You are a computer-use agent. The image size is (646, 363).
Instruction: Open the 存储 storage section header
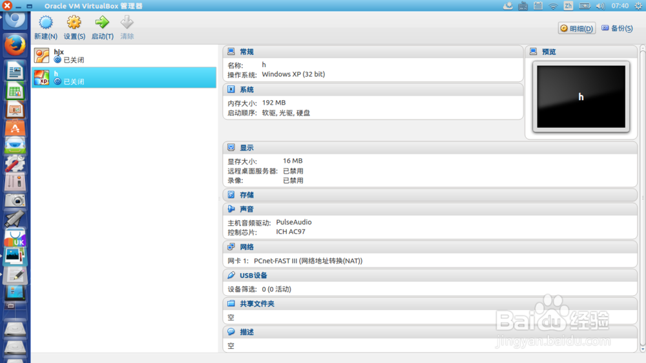click(430, 195)
